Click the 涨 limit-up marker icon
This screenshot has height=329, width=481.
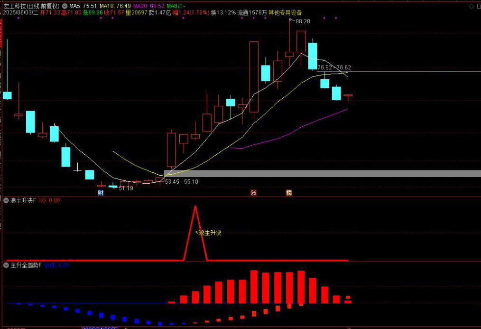point(253,193)
